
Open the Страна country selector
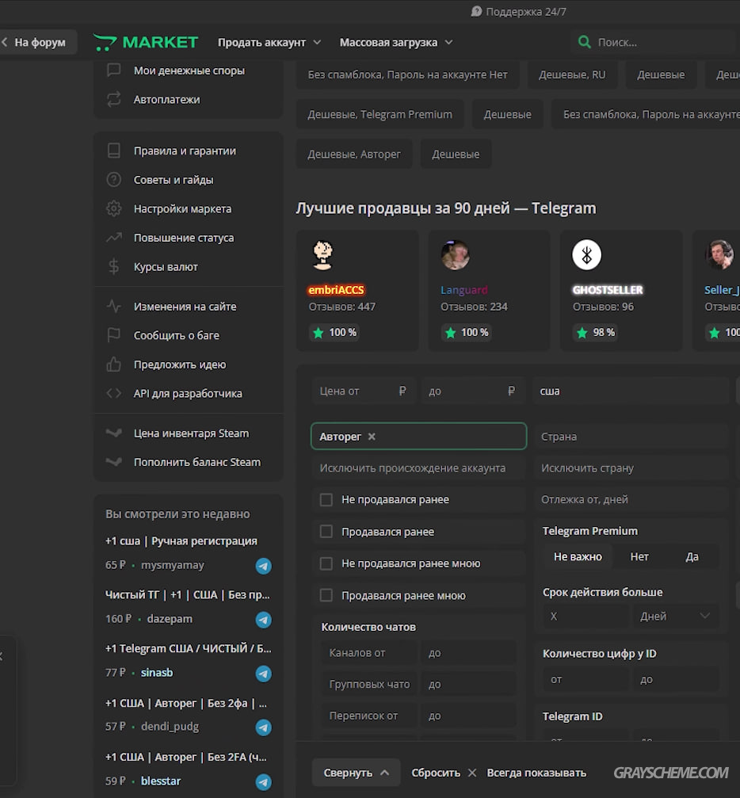[x=631, y=437]
